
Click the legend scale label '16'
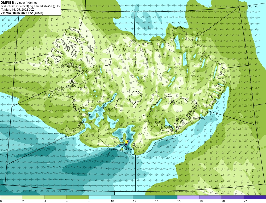coord(179,201)
